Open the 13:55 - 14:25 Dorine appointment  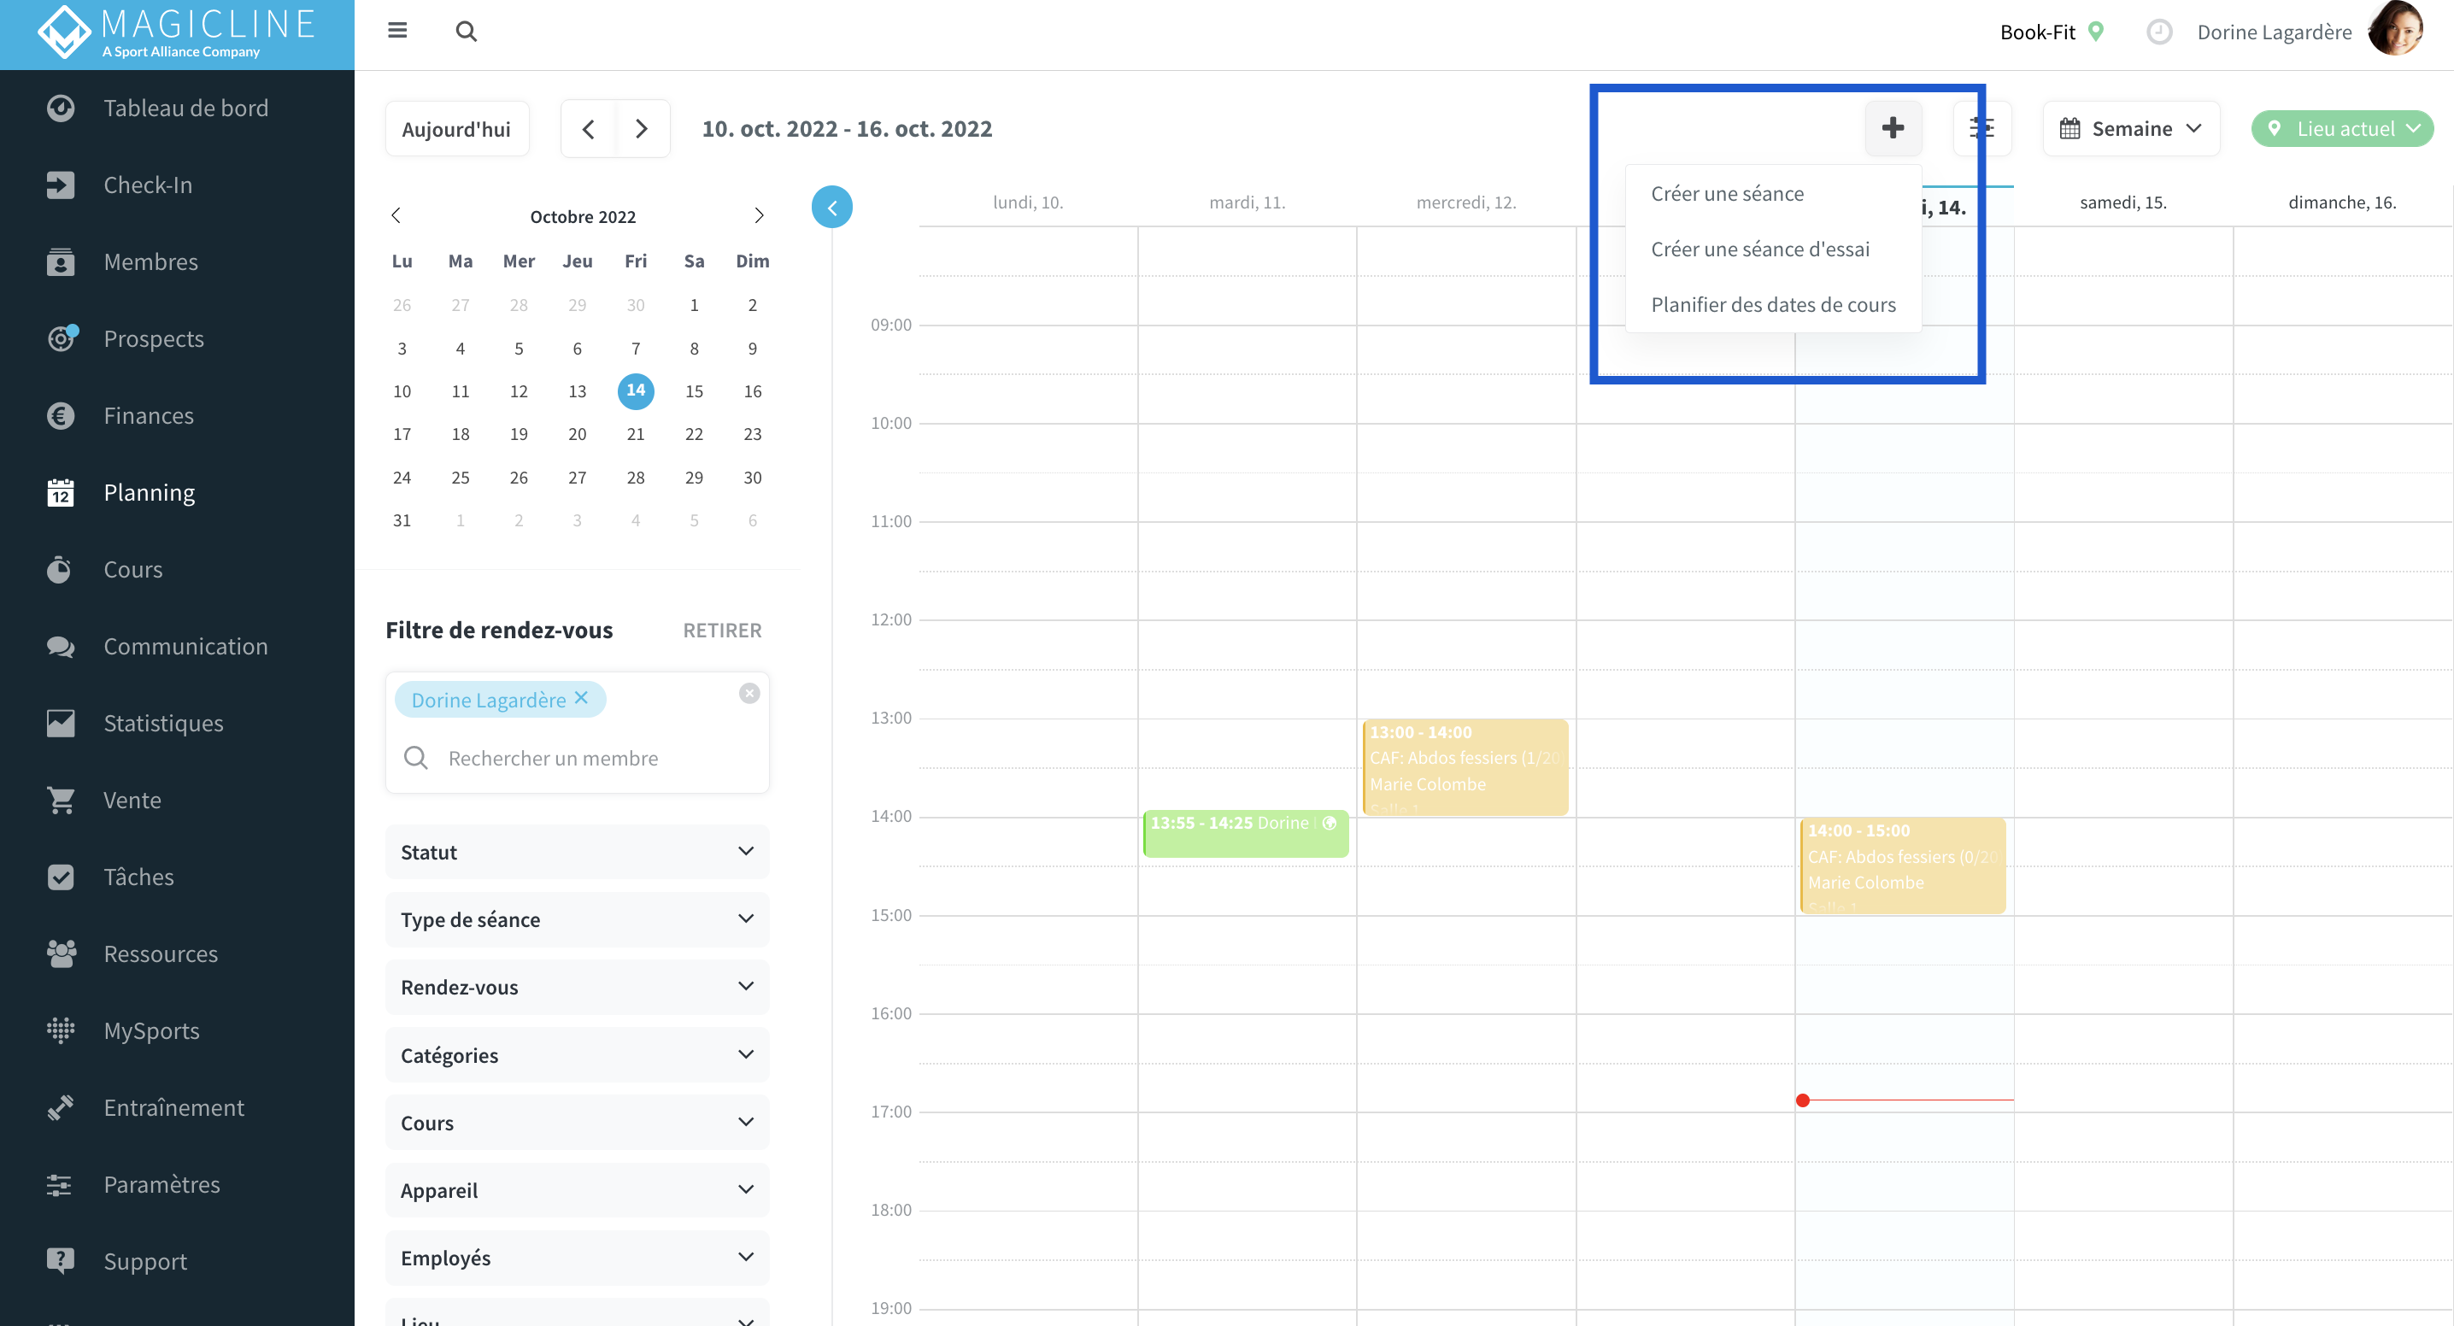click(x=1245, y=834)
